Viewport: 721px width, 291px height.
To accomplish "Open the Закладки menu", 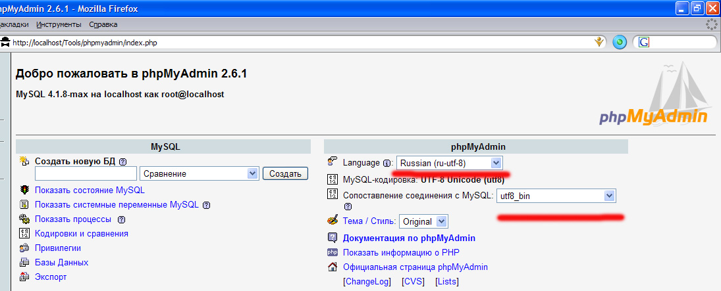I will (14, 24).
